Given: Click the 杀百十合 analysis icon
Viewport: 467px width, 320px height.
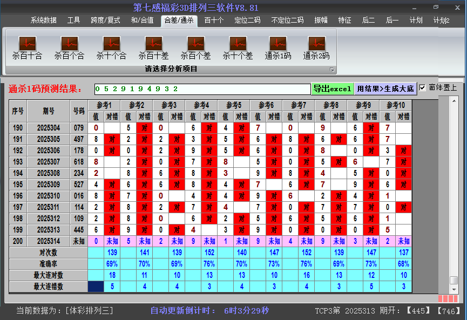Looking at the screenshot, I should pos(27,44).
